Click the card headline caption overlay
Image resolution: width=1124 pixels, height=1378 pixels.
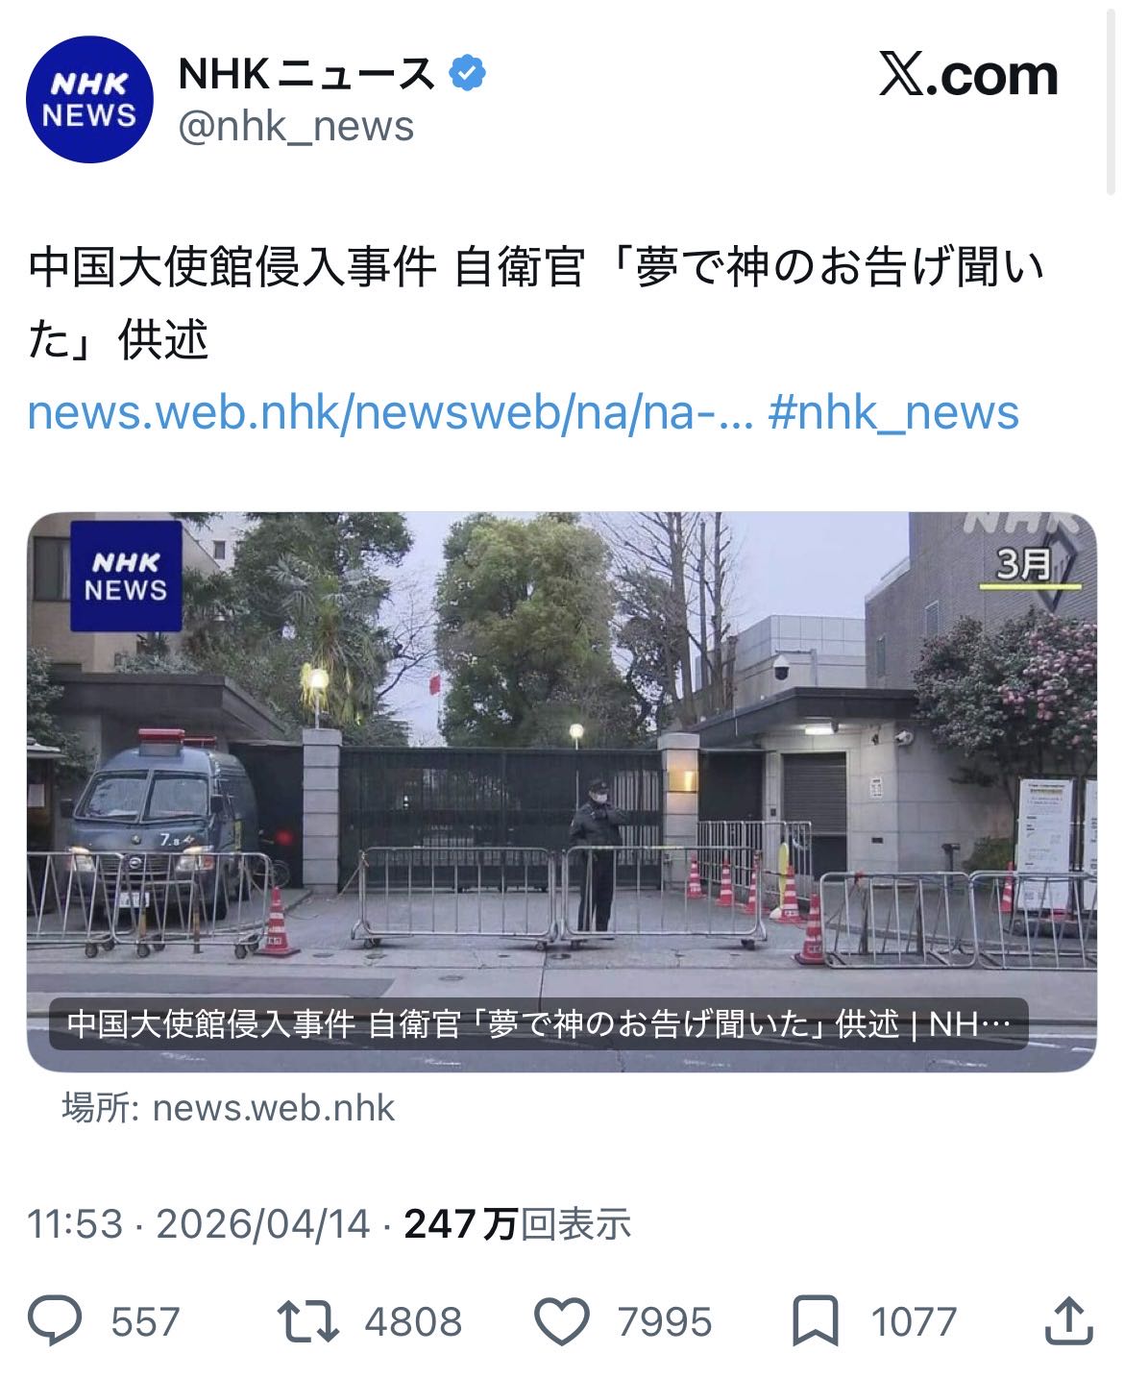(x=538, y=1024)
